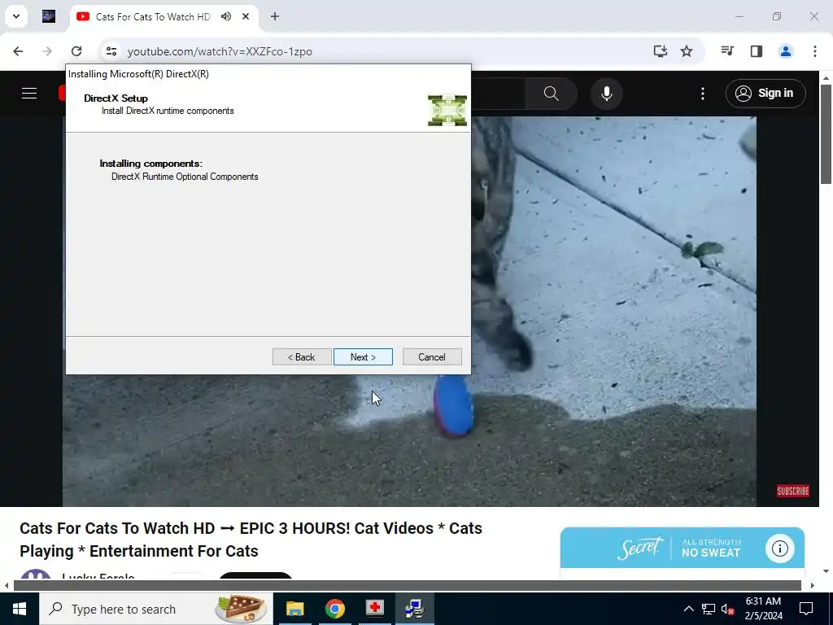833x625 pixels.
Task: Click the video title text
Action: [251, 540]
